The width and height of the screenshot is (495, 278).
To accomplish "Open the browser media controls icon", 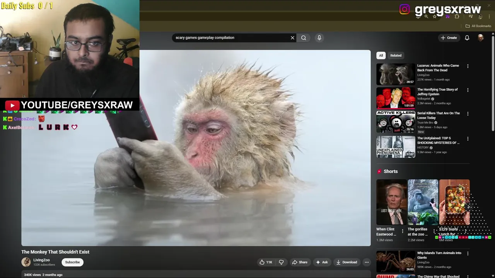I will (x=471, y=17).
